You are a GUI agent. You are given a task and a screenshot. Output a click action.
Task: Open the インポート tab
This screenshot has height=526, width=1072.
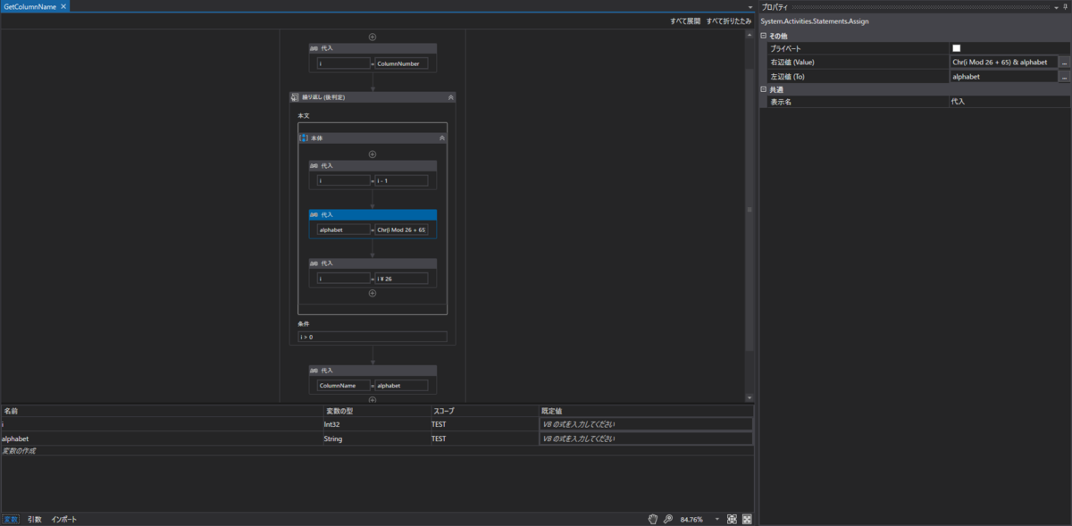tap(63, 519)
